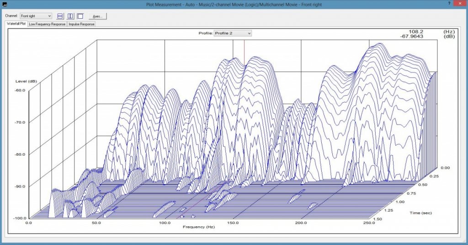
Task: Click the Profile: label text
Action: (x=206, y=33)
